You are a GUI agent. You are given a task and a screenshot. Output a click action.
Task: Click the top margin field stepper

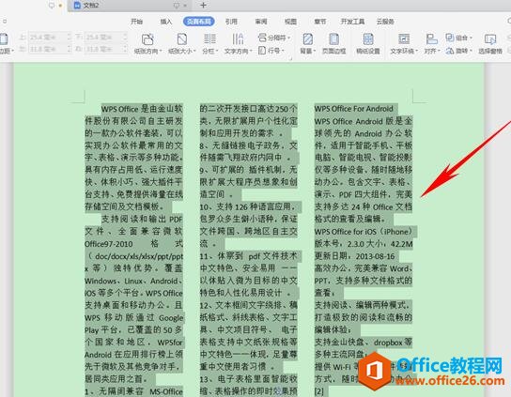(70, 37)
